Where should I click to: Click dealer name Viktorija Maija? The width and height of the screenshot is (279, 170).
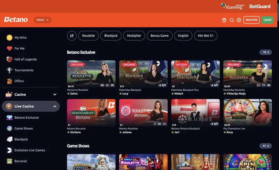click(x=236, y=94)
